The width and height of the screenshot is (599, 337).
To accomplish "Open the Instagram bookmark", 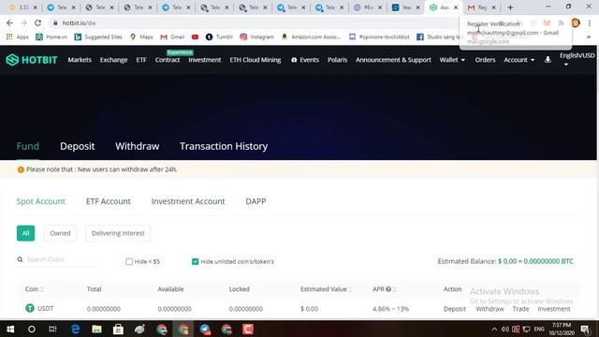I will 256,37.
